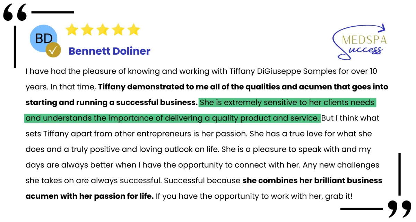Click the bold phrase 'acumen with her passion for life.'

coord(89,196)
